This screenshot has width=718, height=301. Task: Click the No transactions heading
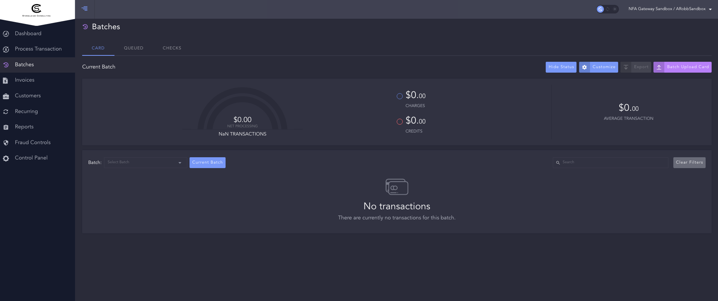(397, 206)
